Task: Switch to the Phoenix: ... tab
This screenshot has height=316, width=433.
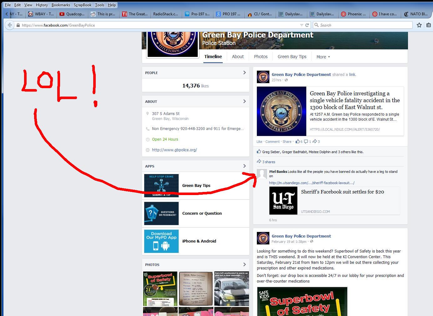Action: 354,14
